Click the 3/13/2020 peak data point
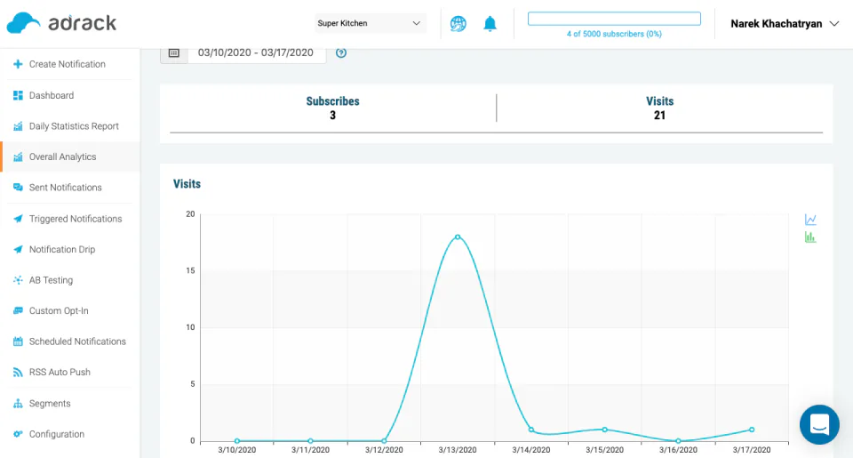Viewport: 853px width, 458px height. 458,237
